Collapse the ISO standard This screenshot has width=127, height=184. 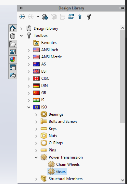click(29, 107)
